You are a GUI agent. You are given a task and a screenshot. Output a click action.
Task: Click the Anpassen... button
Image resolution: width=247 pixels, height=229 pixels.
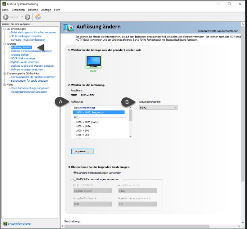[82, 151]
